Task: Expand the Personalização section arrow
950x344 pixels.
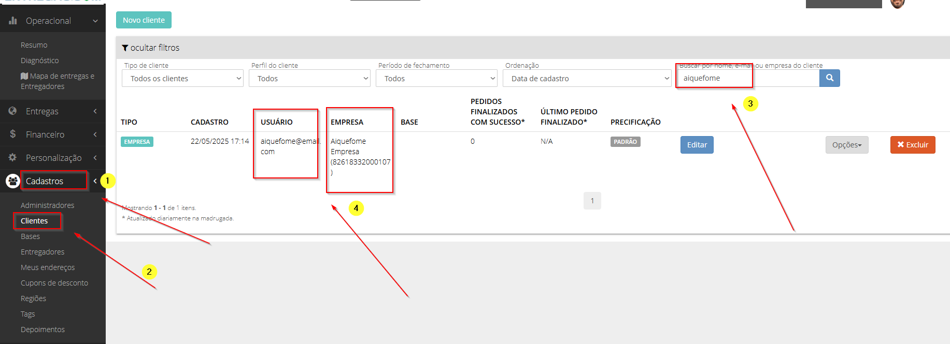Action: [95, 158]
